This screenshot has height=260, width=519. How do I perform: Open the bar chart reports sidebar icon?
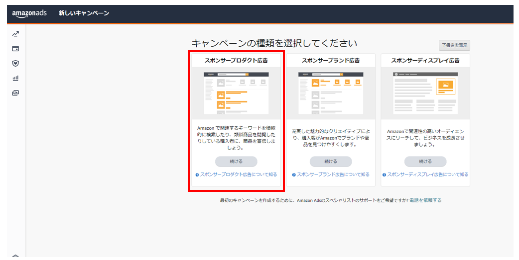click(15, 78)
